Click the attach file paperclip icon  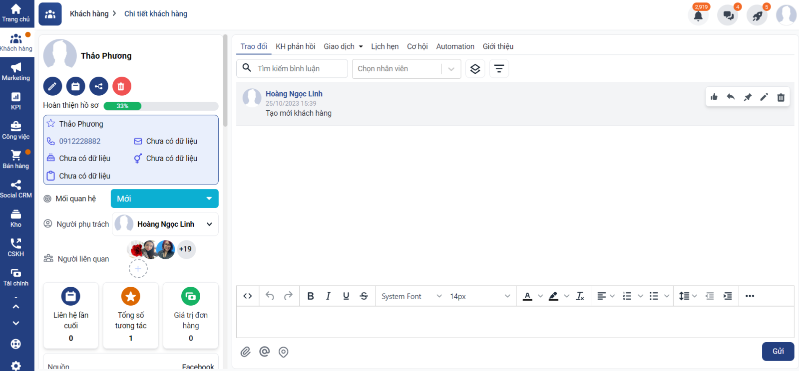245,352
